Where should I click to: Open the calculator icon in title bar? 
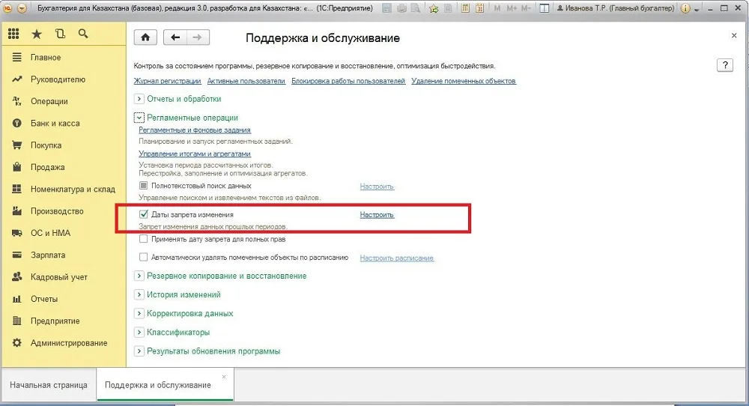click(464, 8)
